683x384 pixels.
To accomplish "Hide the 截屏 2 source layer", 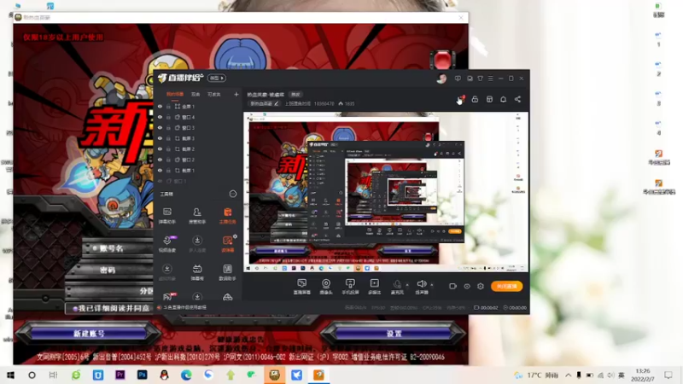I will click(160, 148).
